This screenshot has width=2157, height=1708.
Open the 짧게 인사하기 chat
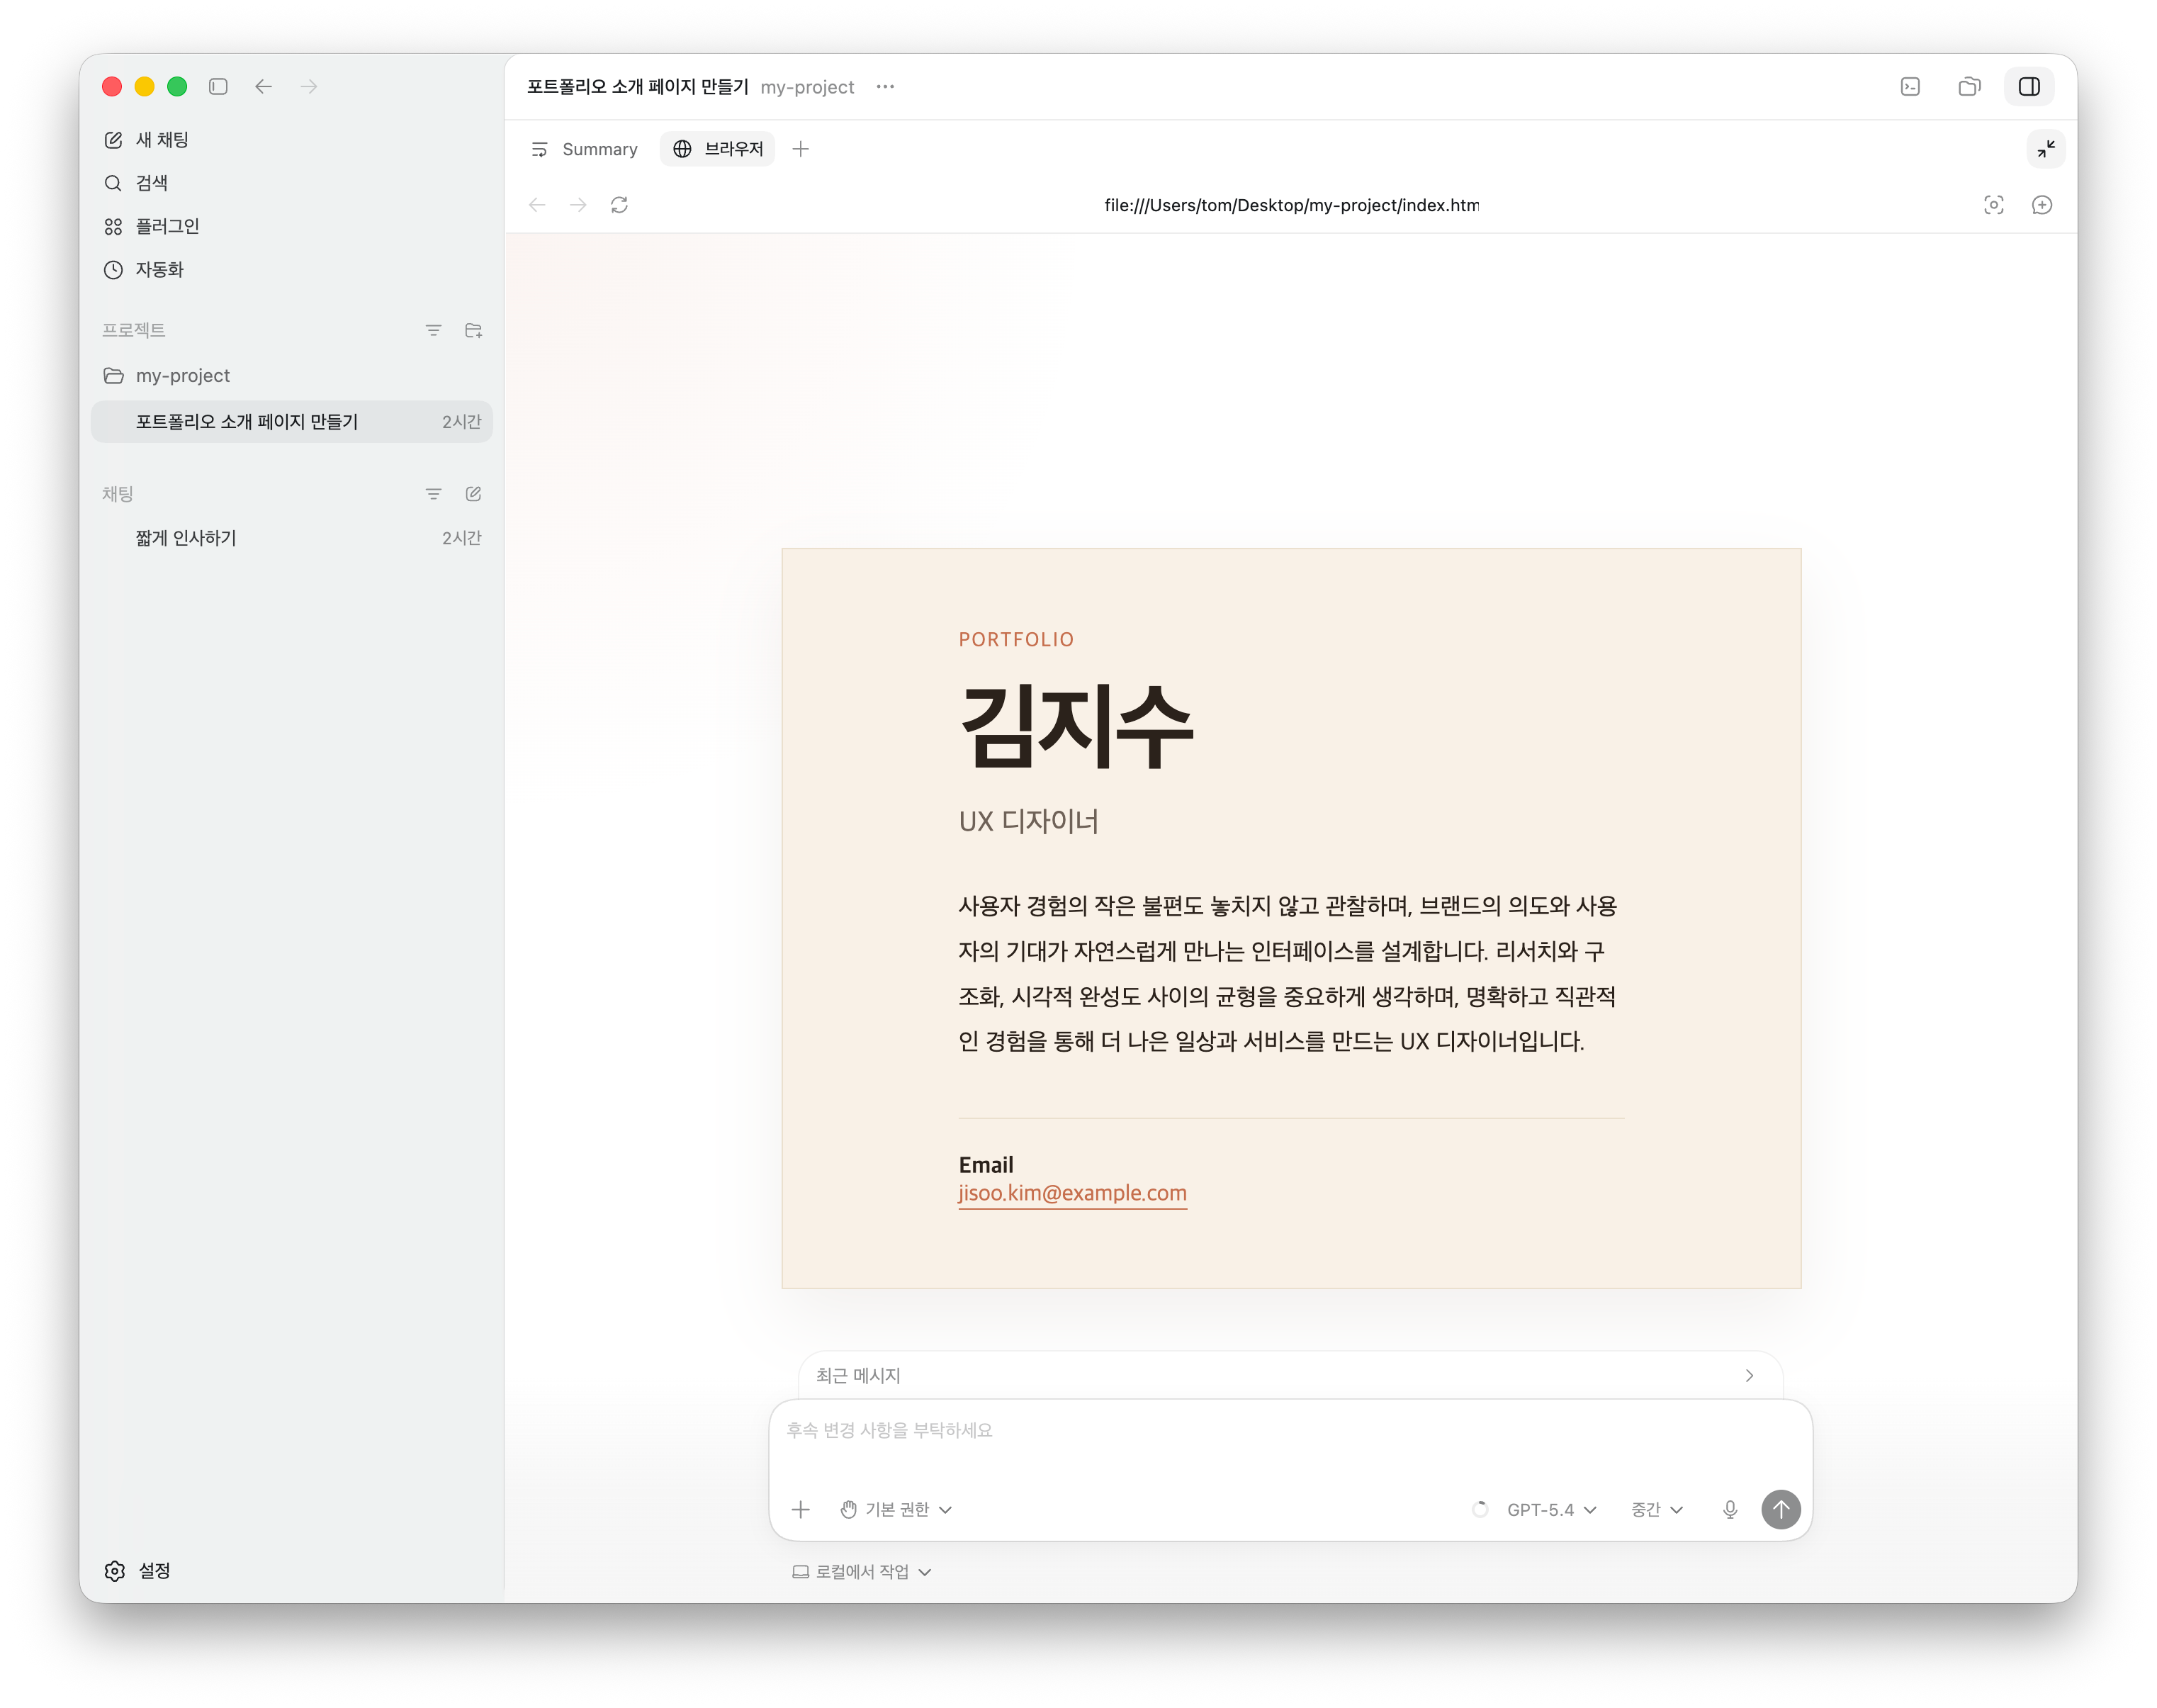tap(186, 538)
